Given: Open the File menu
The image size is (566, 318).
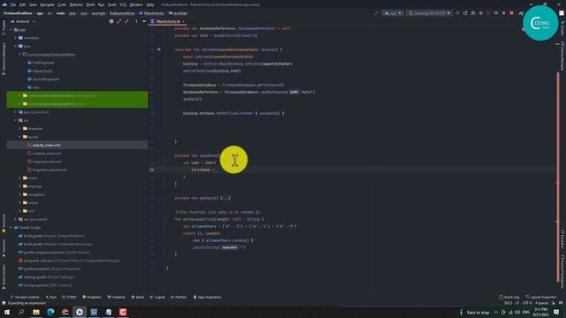Looking at the screenshot, I should coord(13,4).
